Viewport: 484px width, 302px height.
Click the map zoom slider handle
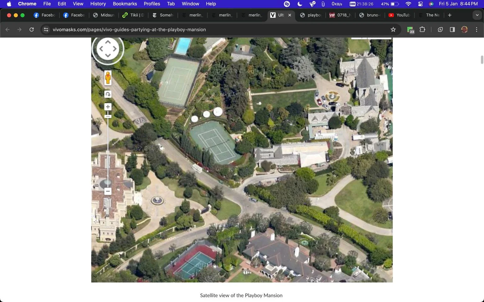tap(108, 116)
